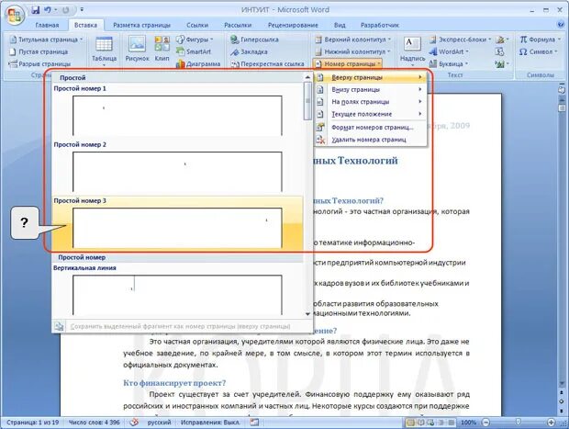The image size is (569, 429).
Task: Open Разработчик tab
Action: pyautogui.click(x=380, y=25)
